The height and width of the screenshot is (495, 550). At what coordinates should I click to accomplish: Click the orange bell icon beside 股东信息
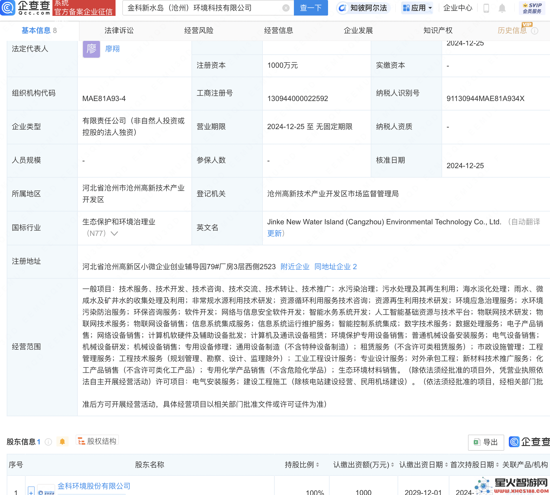coord(62,442)
